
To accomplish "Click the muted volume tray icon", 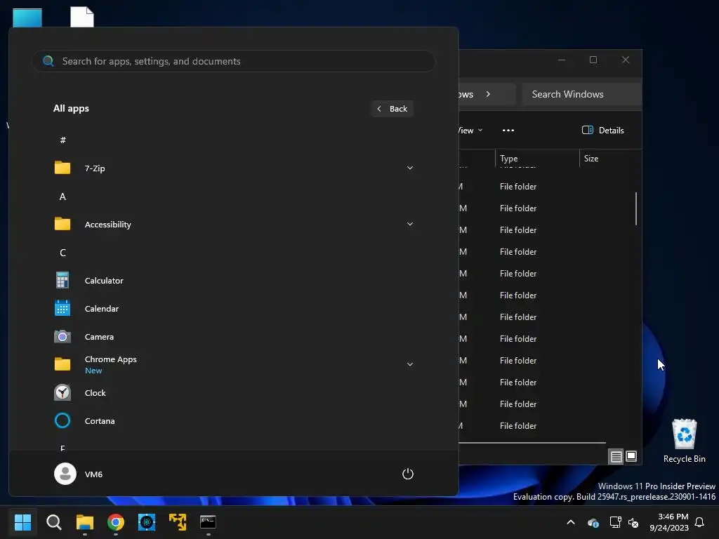I will pyautogui.click(x=633, y=522).
